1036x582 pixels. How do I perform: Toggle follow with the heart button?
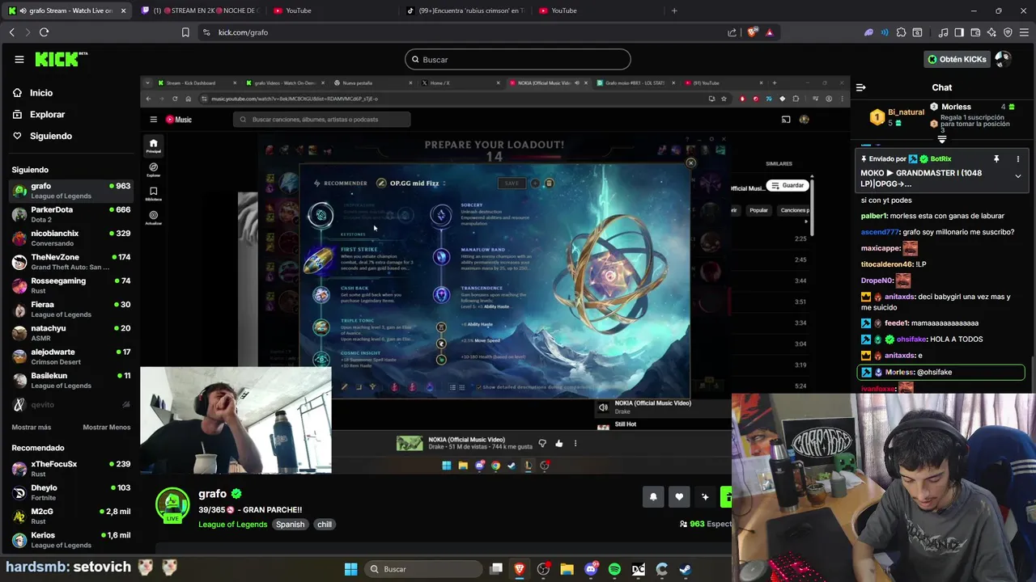coord(679,497)
